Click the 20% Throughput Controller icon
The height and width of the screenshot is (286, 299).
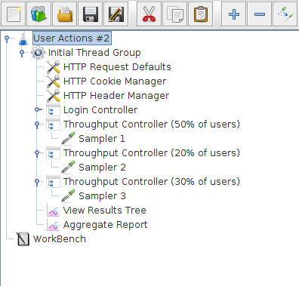[53, 153]
